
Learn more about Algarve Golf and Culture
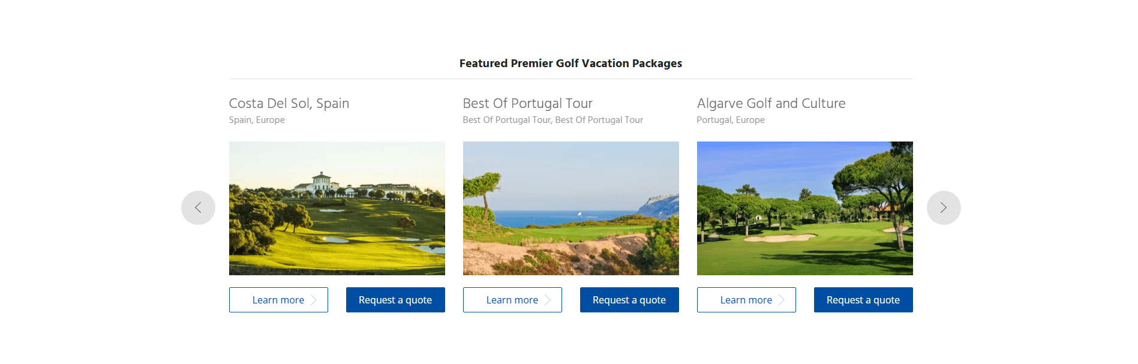coord(746,300)
